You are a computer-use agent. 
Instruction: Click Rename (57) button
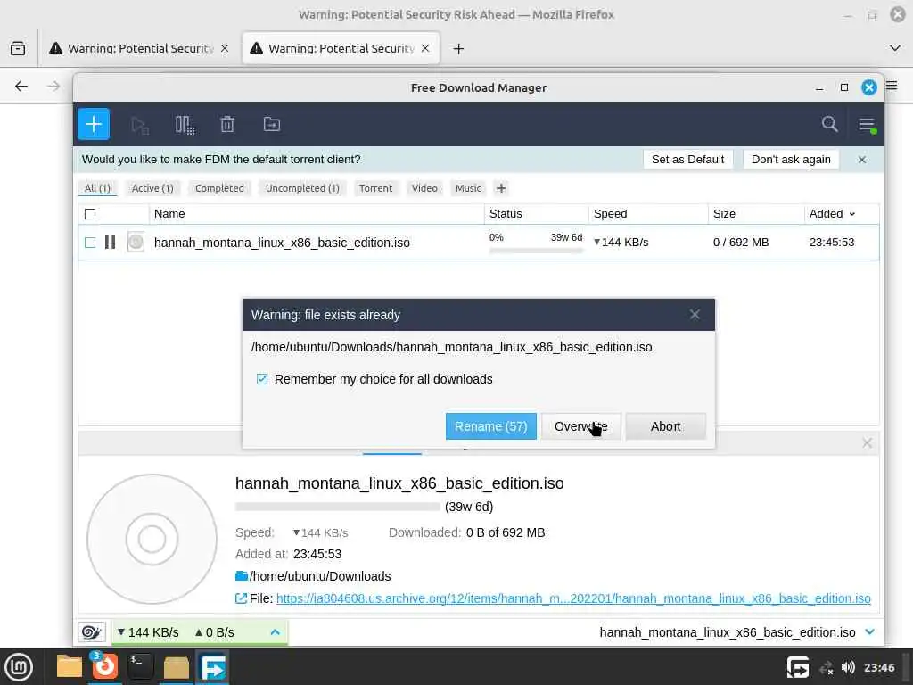(x=491, y=426)
